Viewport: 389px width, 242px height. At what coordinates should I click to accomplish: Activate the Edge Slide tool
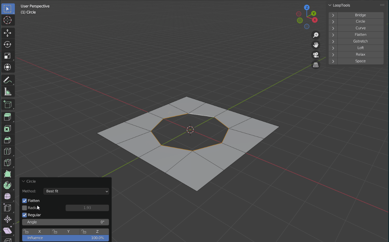point(8,208)
